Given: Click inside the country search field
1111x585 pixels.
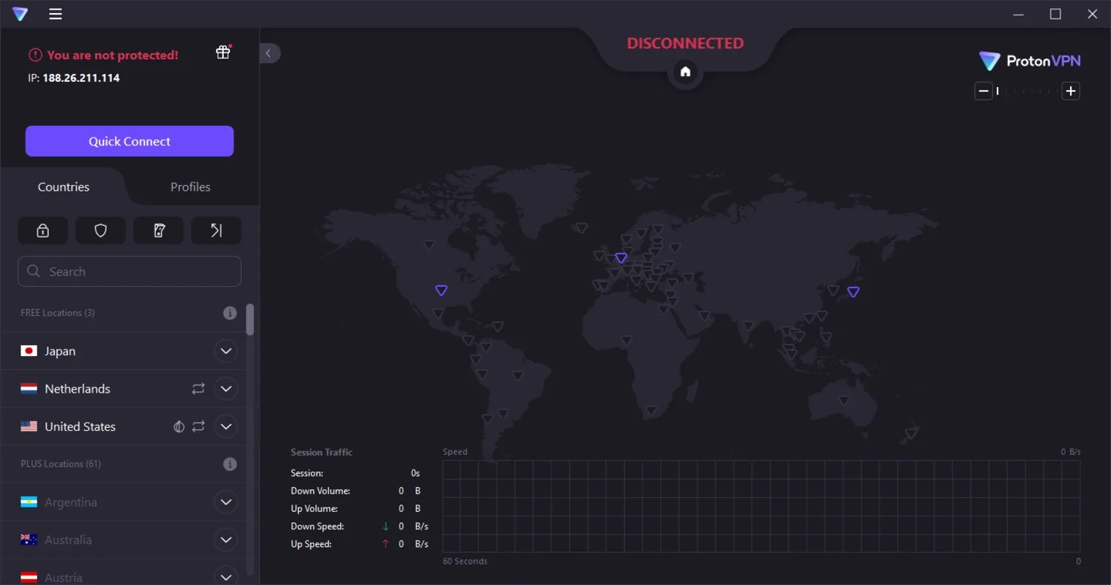Looking at the screenshot, I should (129, 271).
